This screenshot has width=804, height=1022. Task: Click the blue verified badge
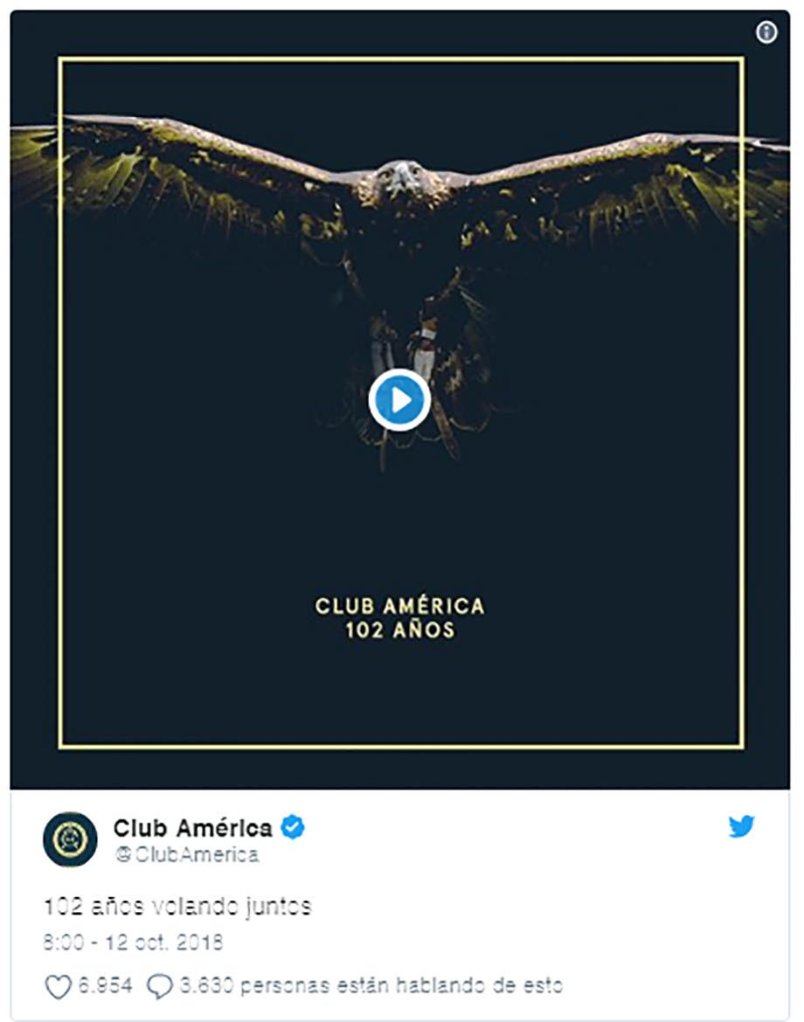[x=292, y=827]
